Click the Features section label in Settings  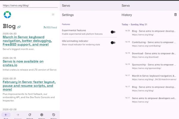pos(66,24)
